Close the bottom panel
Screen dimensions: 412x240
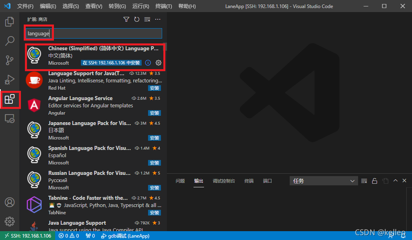pos(404,181)
